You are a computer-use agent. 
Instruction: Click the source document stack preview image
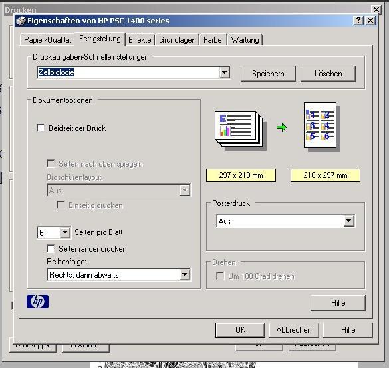[x=241, y=131]
